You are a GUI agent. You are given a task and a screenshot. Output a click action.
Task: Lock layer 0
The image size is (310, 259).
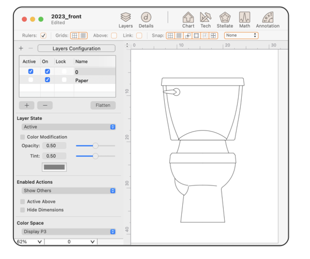pos(64,71)
